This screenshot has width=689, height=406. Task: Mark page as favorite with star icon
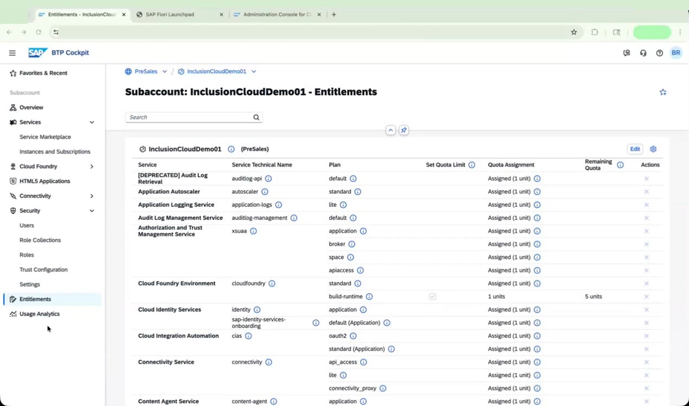point(663,92)
